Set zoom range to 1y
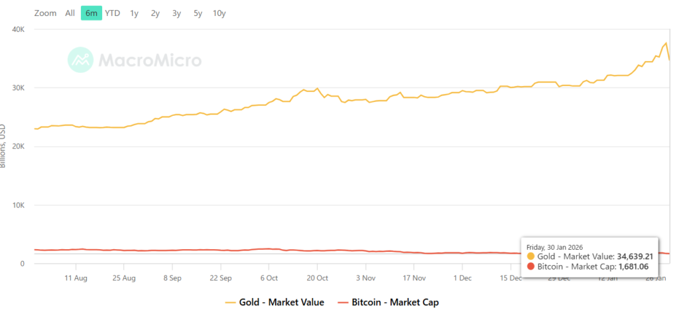The height and width of the screenshot is (314, 679). pos(135,13)
